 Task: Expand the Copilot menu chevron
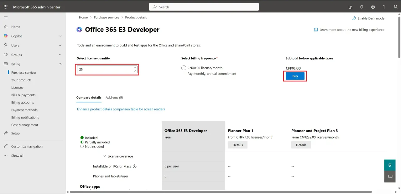pyautogui.click(x=60, y=36)
